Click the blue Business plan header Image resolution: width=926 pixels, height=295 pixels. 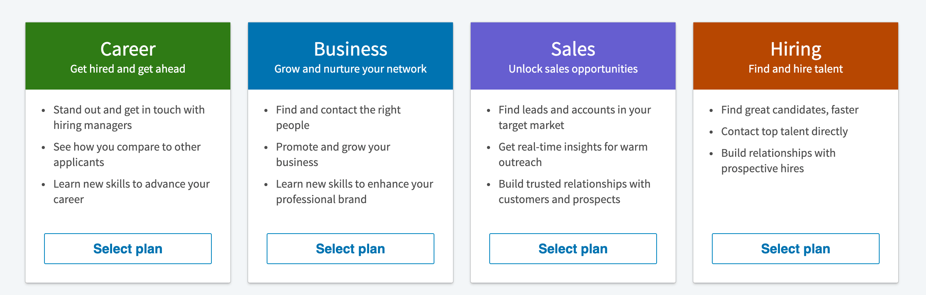pos(350,55)
